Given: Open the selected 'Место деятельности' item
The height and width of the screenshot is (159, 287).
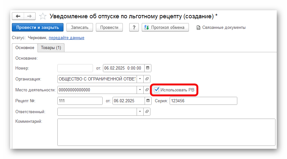Looking at the screenshot, I should pos(147,90).
